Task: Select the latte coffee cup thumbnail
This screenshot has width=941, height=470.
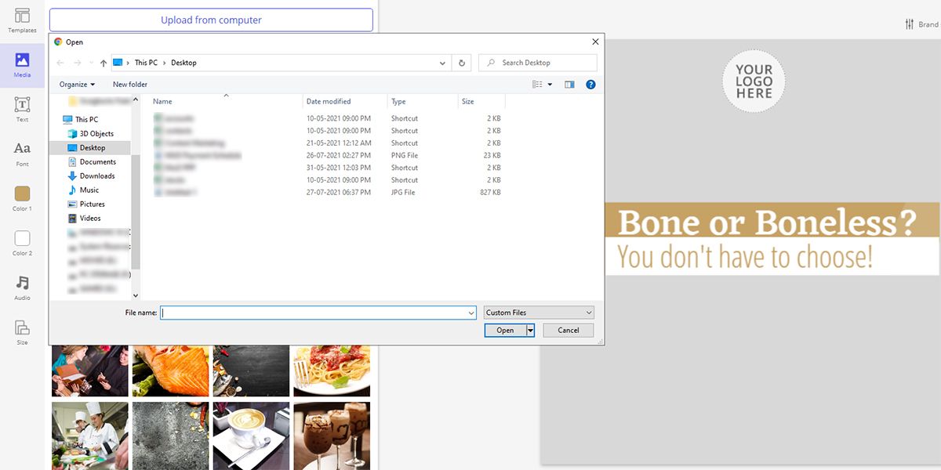Action: [251, 436]
